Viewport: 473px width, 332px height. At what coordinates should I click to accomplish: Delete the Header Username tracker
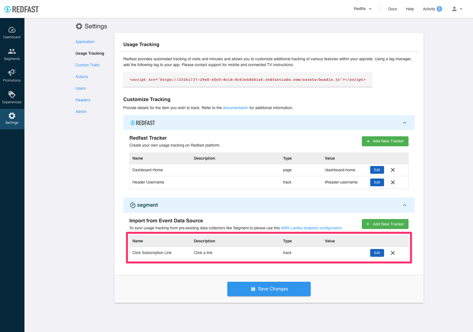393,182
